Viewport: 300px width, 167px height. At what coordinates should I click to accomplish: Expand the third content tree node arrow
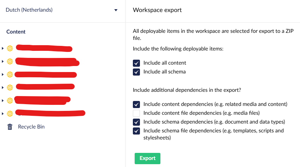pos(3,74)
